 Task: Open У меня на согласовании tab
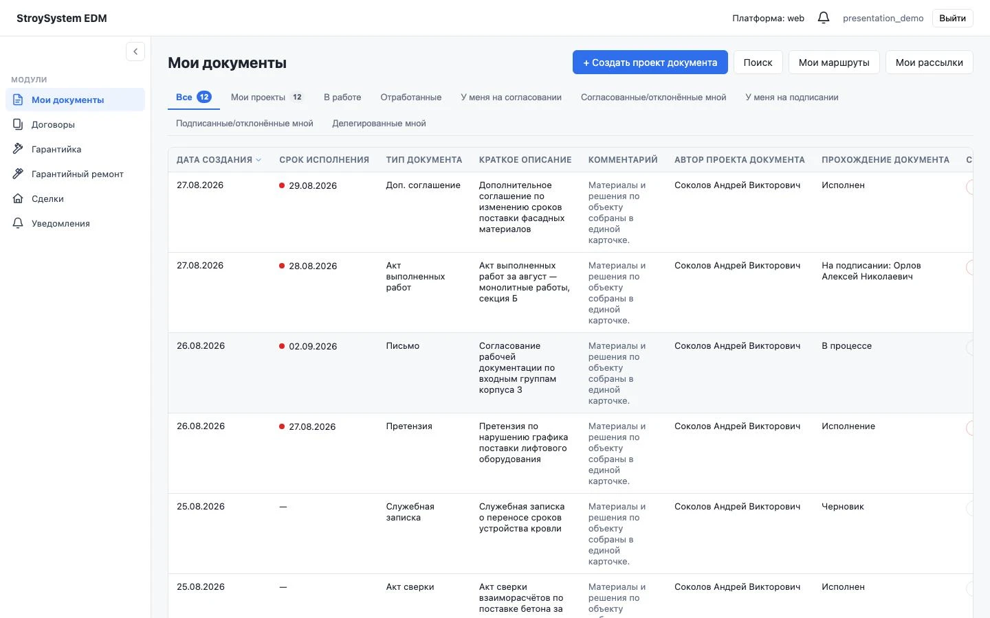pos(511,97)
